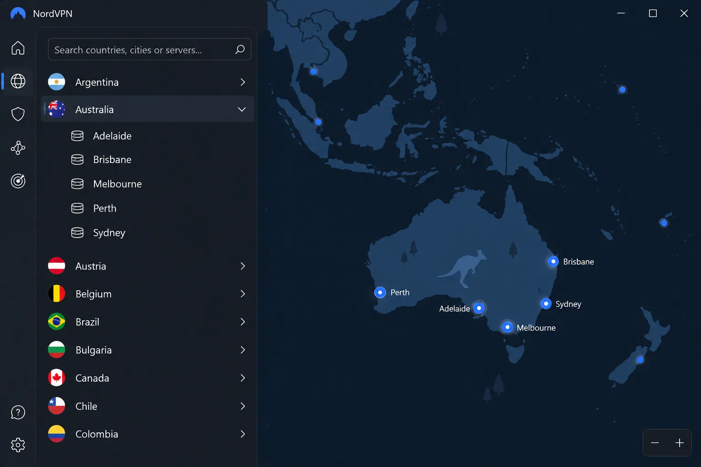Focus the search countries input field
The width and height of the screenshot is (701, 467).
point(149,50)
